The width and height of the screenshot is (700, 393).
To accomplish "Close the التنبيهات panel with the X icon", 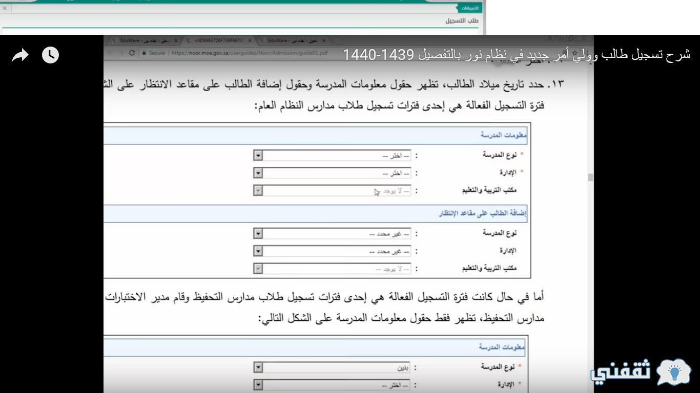I will click(5, 8).
